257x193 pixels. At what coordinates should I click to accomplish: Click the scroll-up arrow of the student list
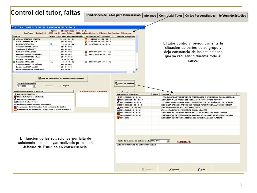pyautogui.click(x=137, y=36)
